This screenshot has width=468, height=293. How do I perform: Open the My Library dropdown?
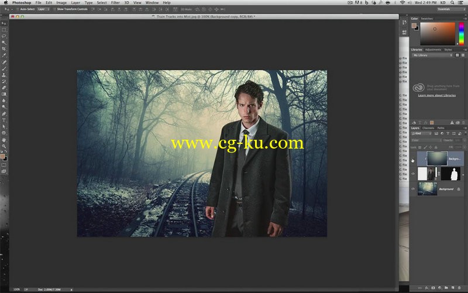tap(432, 55)
